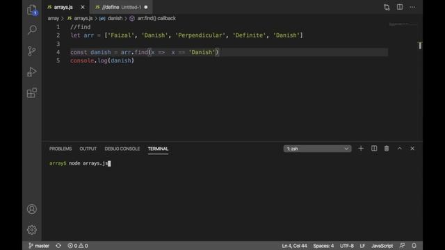The width and height of the screenshot is (445, 250).
Task: Create a new terminal with plus icon
Action: [361, 149]
